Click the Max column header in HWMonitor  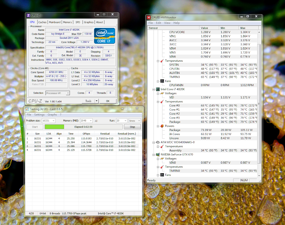tap(249, 28)
